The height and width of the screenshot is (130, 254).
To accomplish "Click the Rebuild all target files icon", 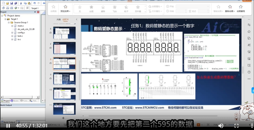I will coord(11,8).
